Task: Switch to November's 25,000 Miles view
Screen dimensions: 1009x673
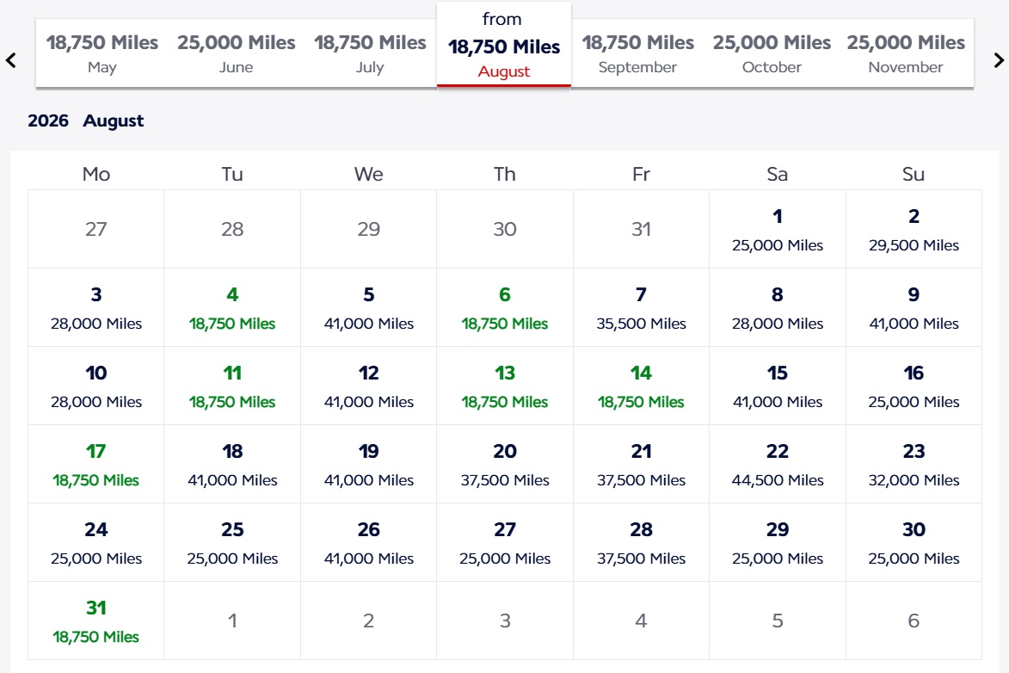Action: coord(905,53)
